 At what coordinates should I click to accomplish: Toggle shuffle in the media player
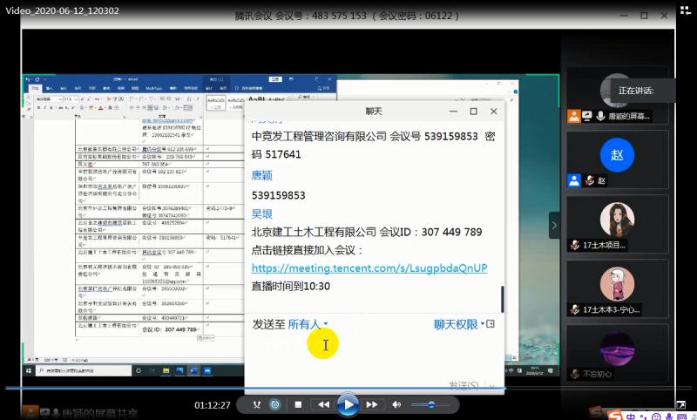[256, 404]
